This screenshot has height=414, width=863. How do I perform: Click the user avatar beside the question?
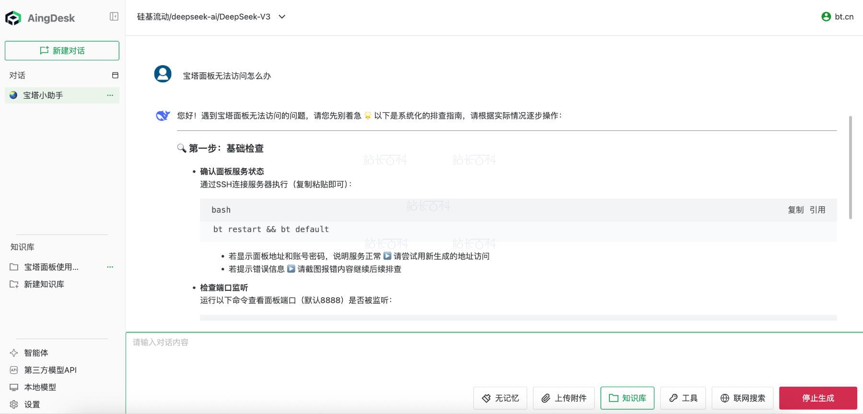point(163,74)
